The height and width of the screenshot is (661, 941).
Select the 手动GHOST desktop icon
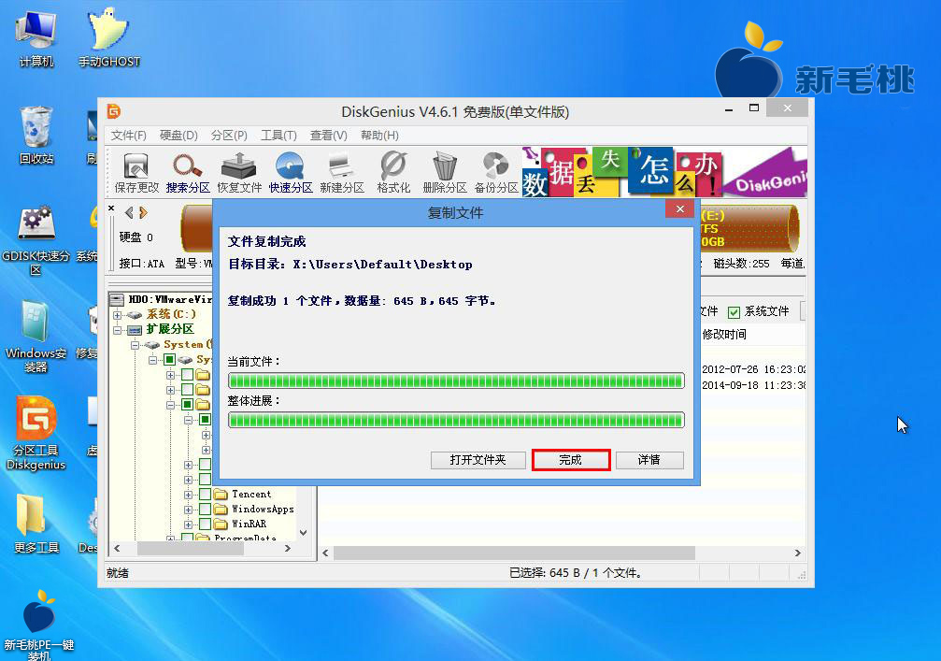point(109,37)
